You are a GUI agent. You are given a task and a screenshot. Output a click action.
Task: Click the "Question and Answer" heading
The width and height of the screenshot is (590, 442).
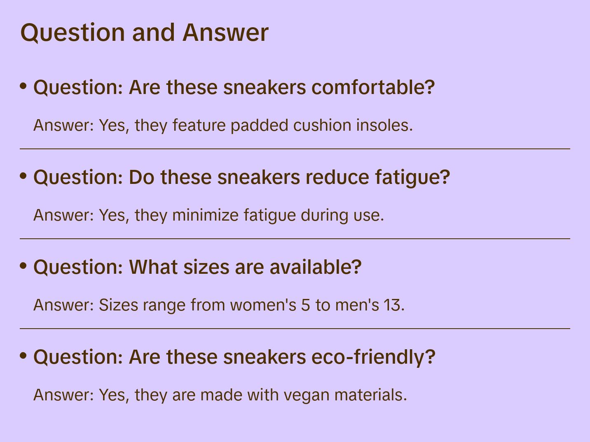click(144, 32)
